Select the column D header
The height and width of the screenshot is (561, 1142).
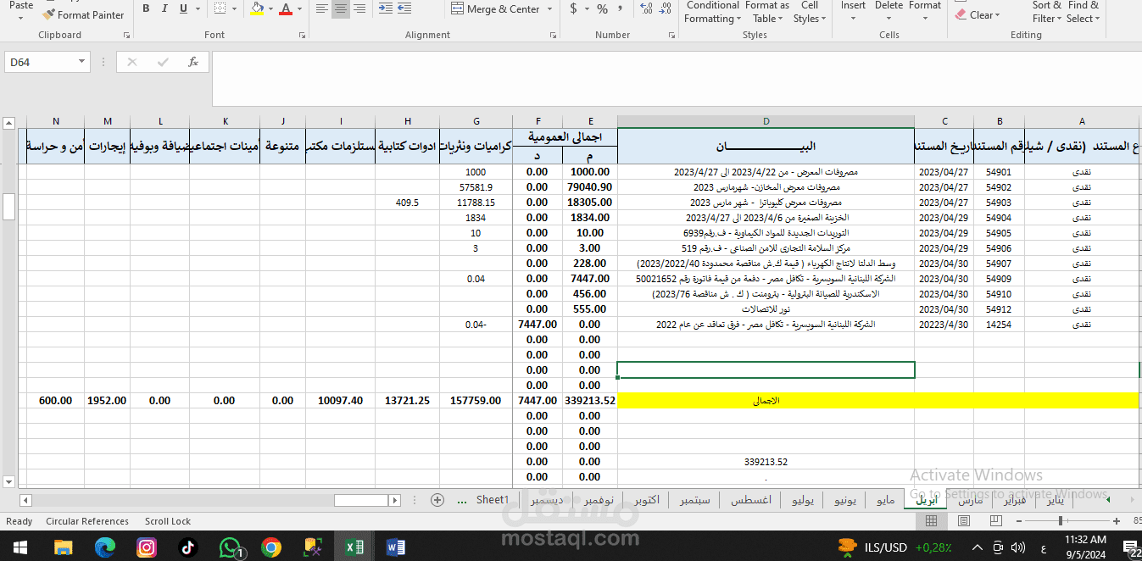point(766,121)
